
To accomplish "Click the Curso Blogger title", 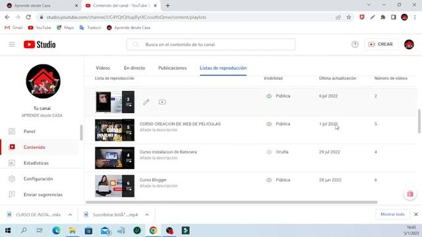I will click(x=153, y=180).
